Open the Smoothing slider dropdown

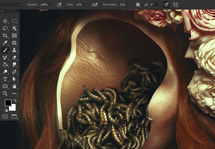(x=131, y=5)
